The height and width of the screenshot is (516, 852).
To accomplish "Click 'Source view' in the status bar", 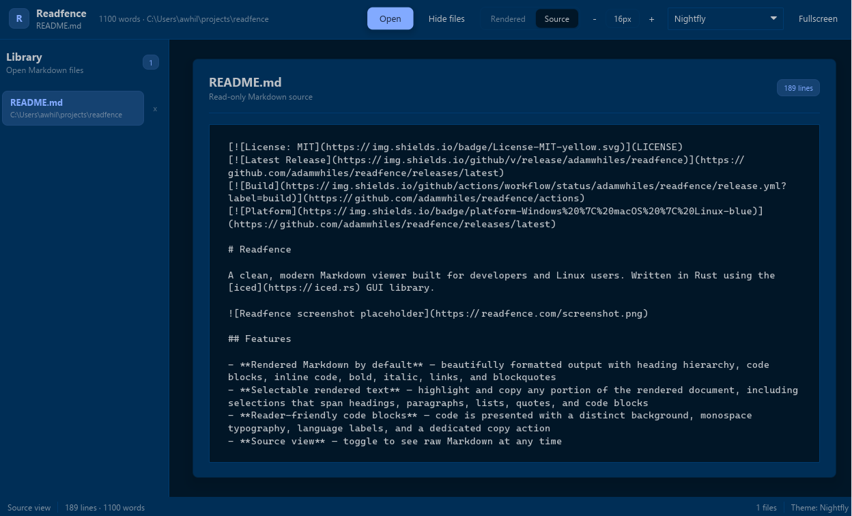I will tap(29, 508).
